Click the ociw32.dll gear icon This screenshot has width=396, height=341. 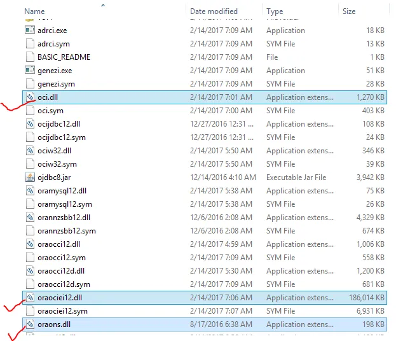pos(30,151)
